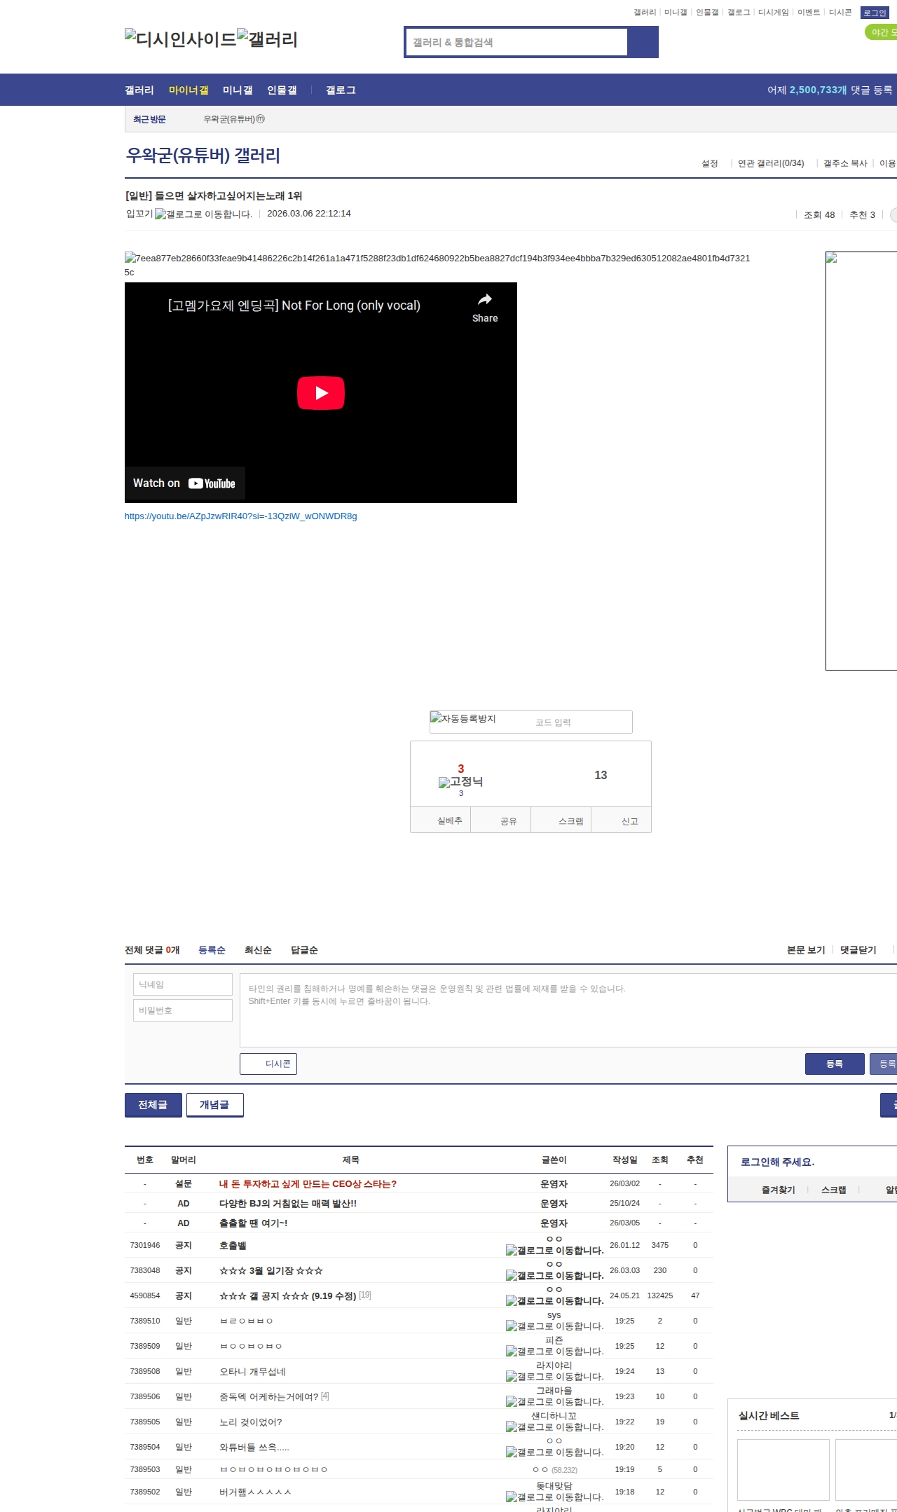Click the 닉네임 input field
The width and height of the screenshot is (897, 1512).
pyautogui.click(x=183, y=984)
